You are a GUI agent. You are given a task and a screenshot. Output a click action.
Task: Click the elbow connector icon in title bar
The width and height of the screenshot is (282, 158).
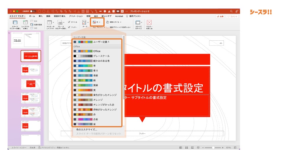click(x=96, y=11)
